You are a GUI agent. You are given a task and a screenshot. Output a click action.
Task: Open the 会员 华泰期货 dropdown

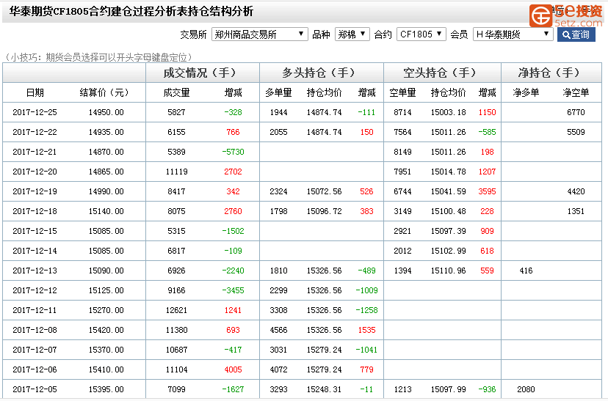[513, 34]
